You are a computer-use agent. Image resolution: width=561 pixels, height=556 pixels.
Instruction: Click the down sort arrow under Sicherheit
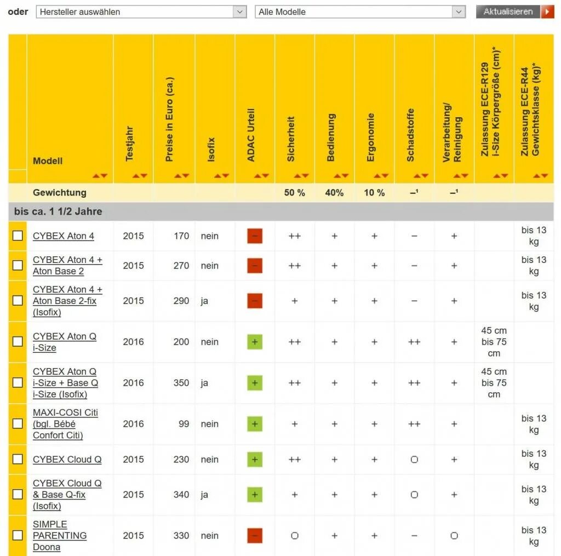coord(305,176)
